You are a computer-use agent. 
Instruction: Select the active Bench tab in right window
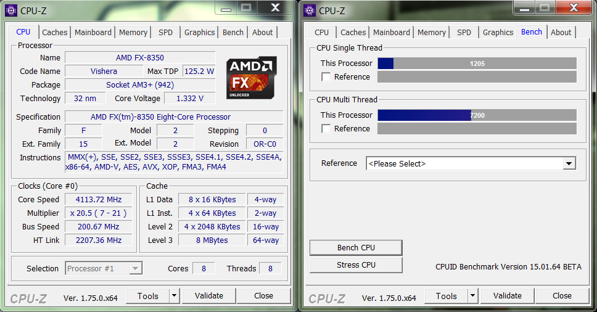pyautogui.click(x=532, y=32)
